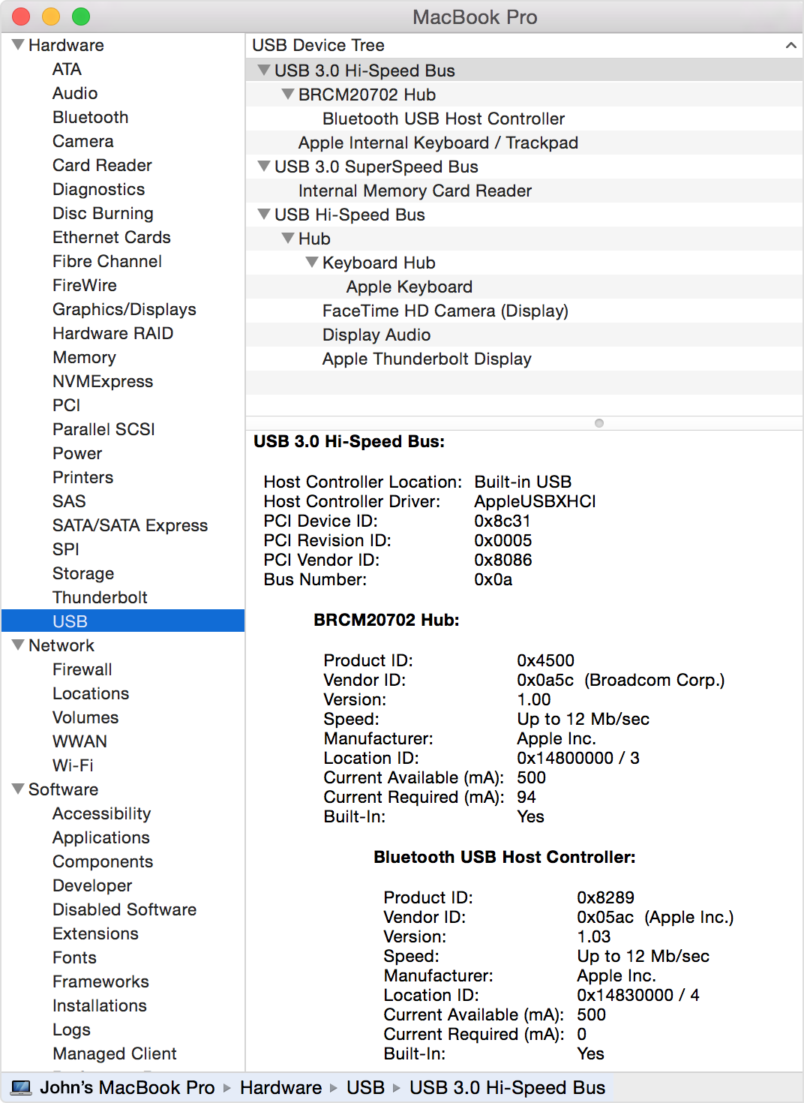Select Apple Keyboard device row
The width and height of the screenshot is (804, 1103).
coord(524,287)
